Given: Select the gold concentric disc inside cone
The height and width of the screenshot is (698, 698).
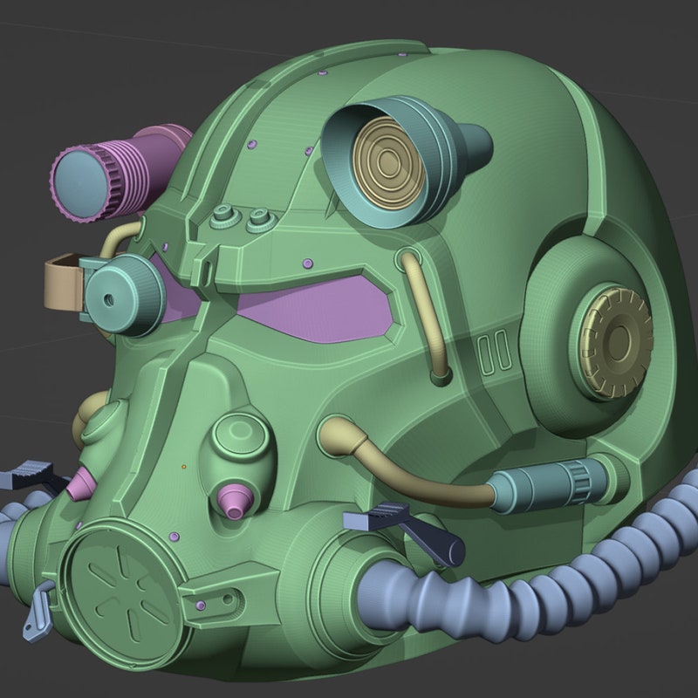Looking at the screenshot, I should tap(388, 162).
